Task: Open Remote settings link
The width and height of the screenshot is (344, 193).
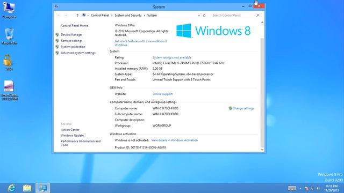Action: tap(71, 41)
